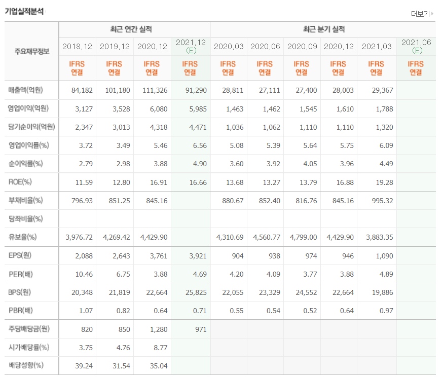443x377 pixels.
Task: Click the 1,788 operating profit value
Action: [384, 109]
